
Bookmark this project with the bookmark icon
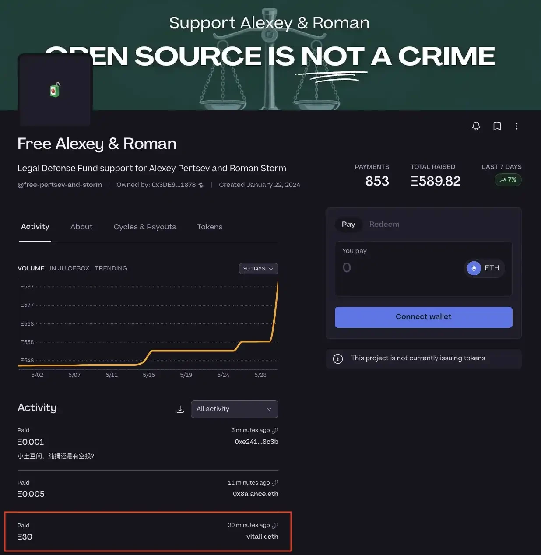point(497,126)
